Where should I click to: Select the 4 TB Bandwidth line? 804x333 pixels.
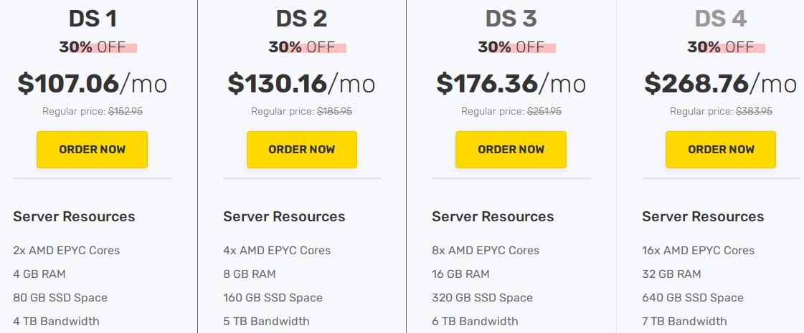[56, 321]
